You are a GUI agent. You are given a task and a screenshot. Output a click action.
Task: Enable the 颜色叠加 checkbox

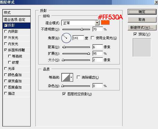(6, 75)
